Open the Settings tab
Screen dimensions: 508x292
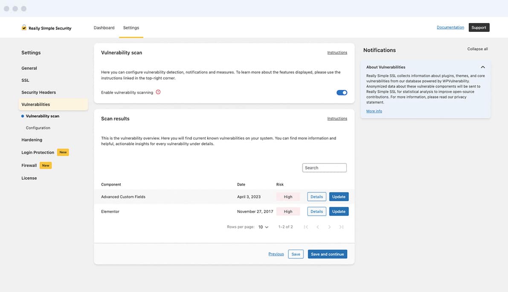pyautogui.click(x=131, y=28)
